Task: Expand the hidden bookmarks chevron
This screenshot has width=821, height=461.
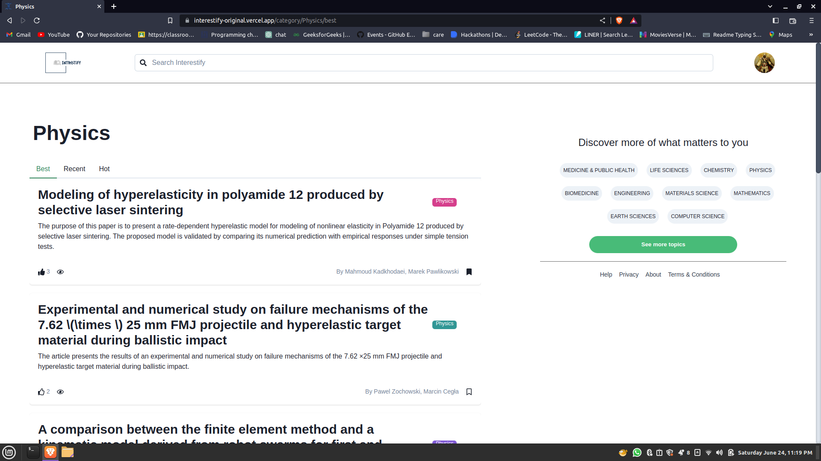Action: pos(811,35)
